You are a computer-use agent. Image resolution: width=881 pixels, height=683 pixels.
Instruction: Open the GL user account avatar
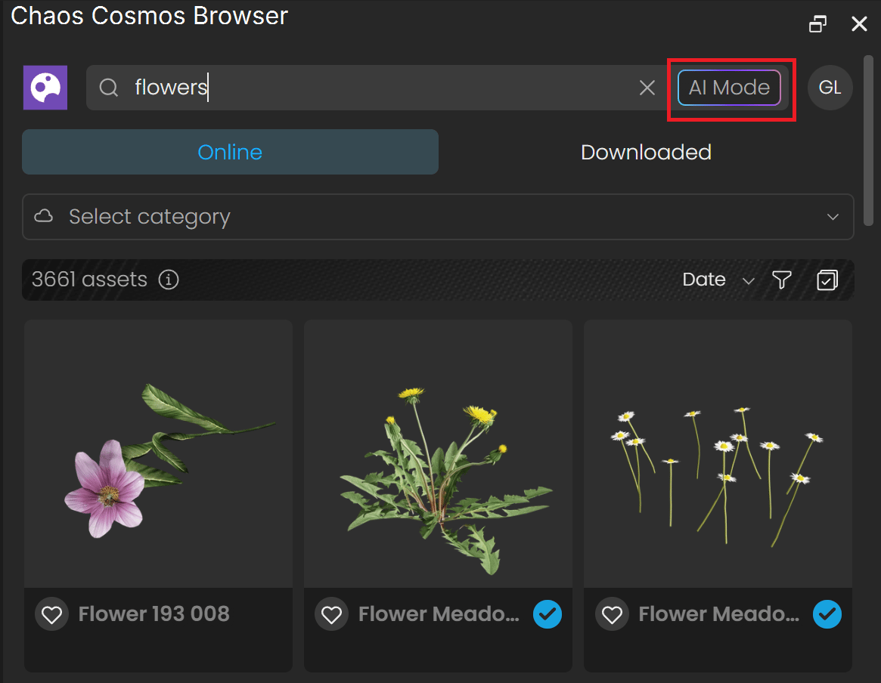(x=830, y=88)
